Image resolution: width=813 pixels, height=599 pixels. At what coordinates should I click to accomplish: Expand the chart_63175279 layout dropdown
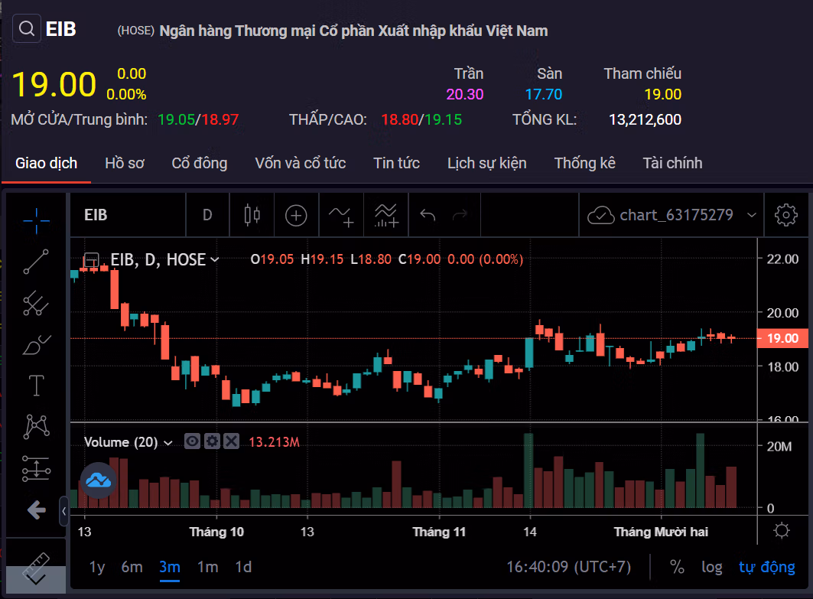[751, 216]
